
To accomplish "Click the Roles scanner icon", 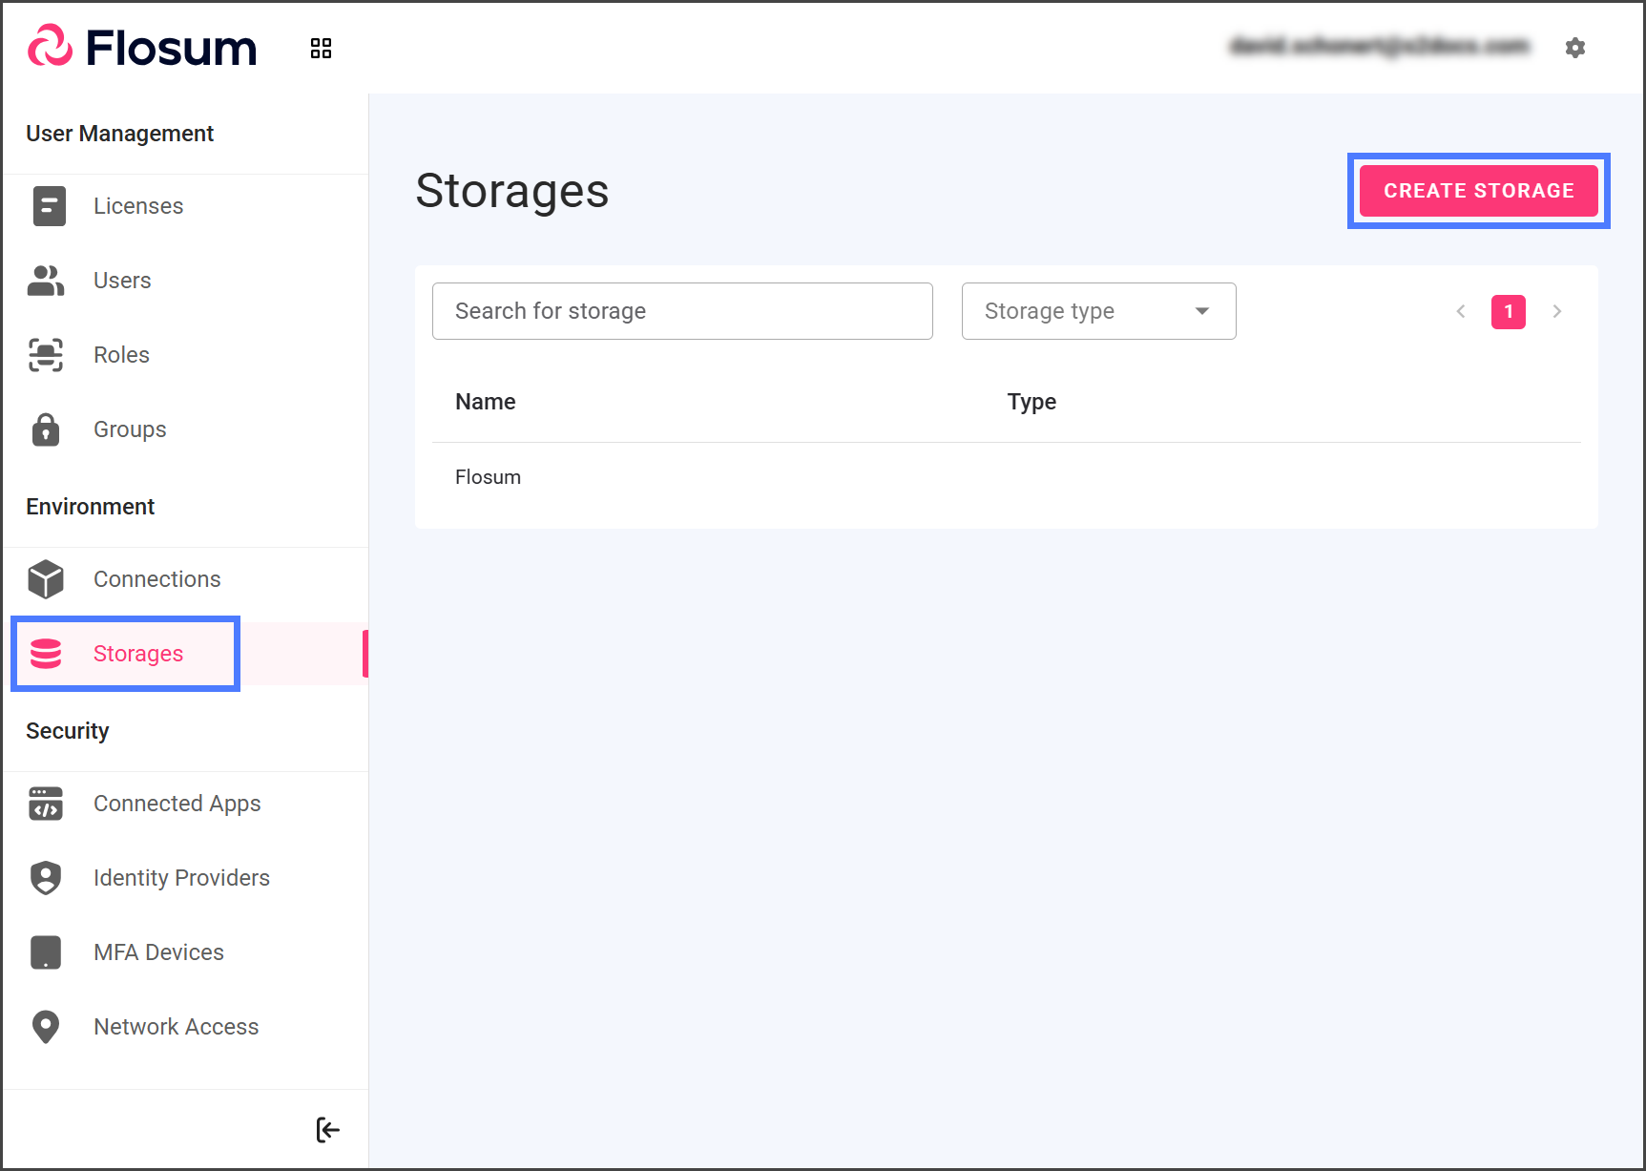I will (x=46, y=355).
